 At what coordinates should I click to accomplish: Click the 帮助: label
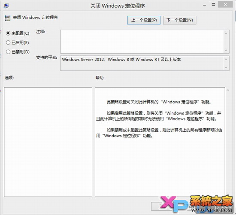[x=100, y=78]
